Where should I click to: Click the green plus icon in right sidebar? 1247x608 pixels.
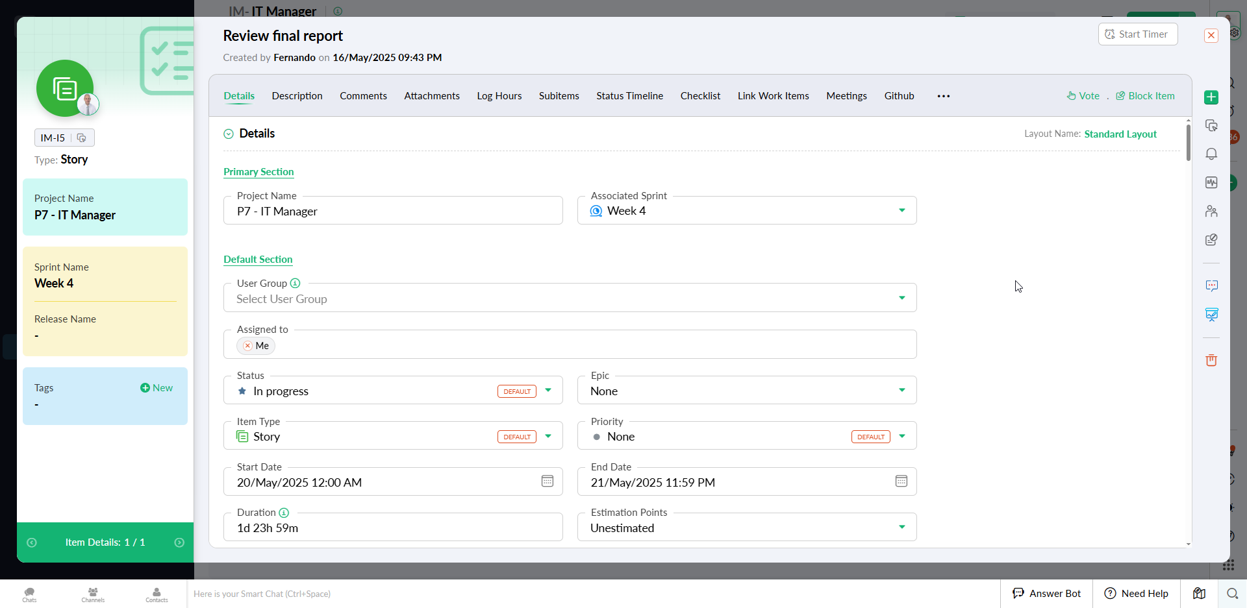(1211, 97)
